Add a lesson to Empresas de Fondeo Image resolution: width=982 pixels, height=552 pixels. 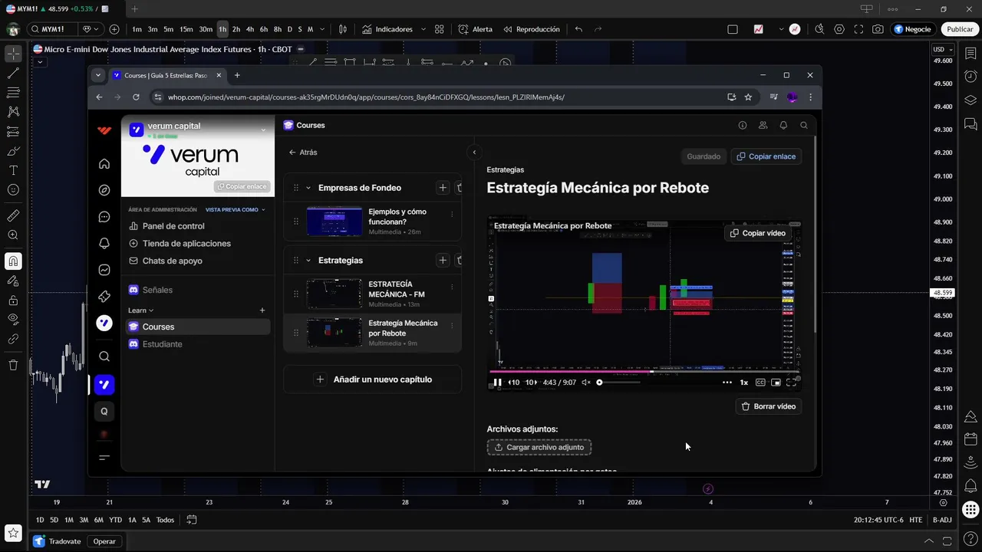[x=443, y=188]
